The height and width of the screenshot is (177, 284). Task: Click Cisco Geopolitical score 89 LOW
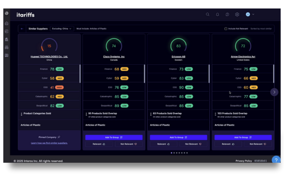click(x=121, y=106)
